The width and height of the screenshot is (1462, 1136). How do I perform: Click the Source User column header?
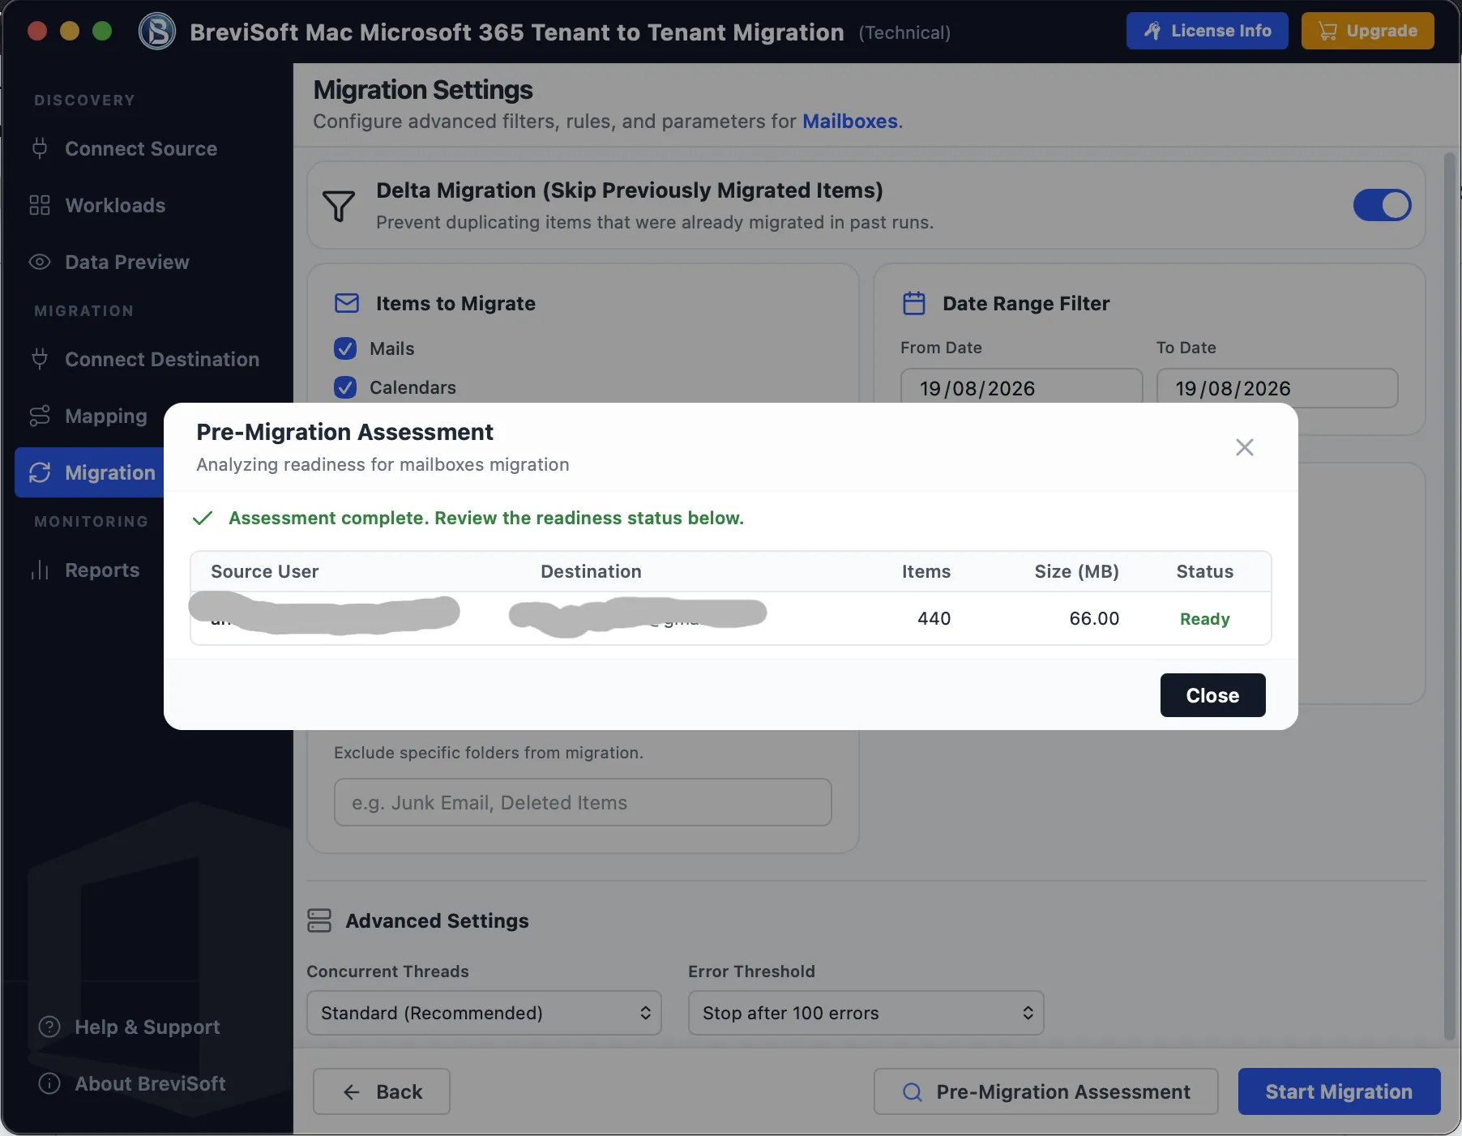(264, 571)
